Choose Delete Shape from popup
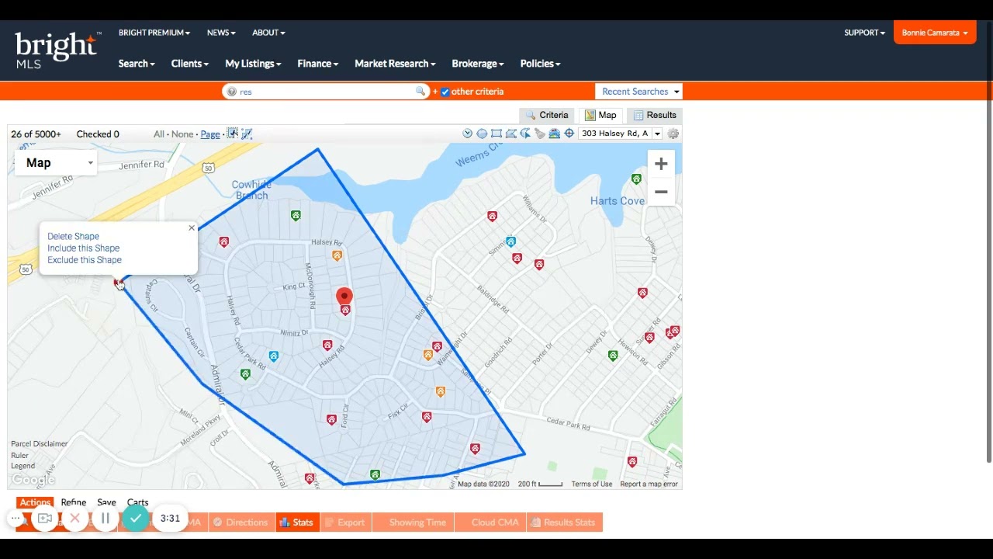The width and height of the screenshot is (993, 559). click(73, 236)
